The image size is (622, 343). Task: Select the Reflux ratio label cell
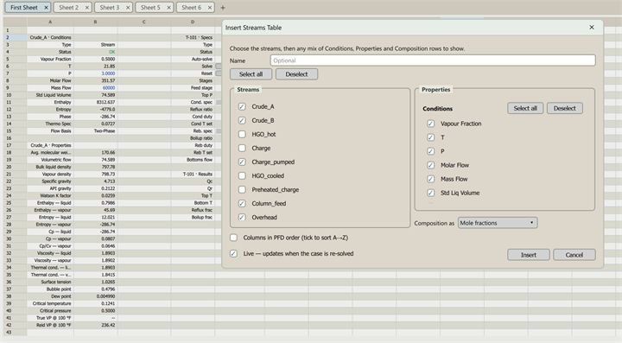click(x=193, y=109)
